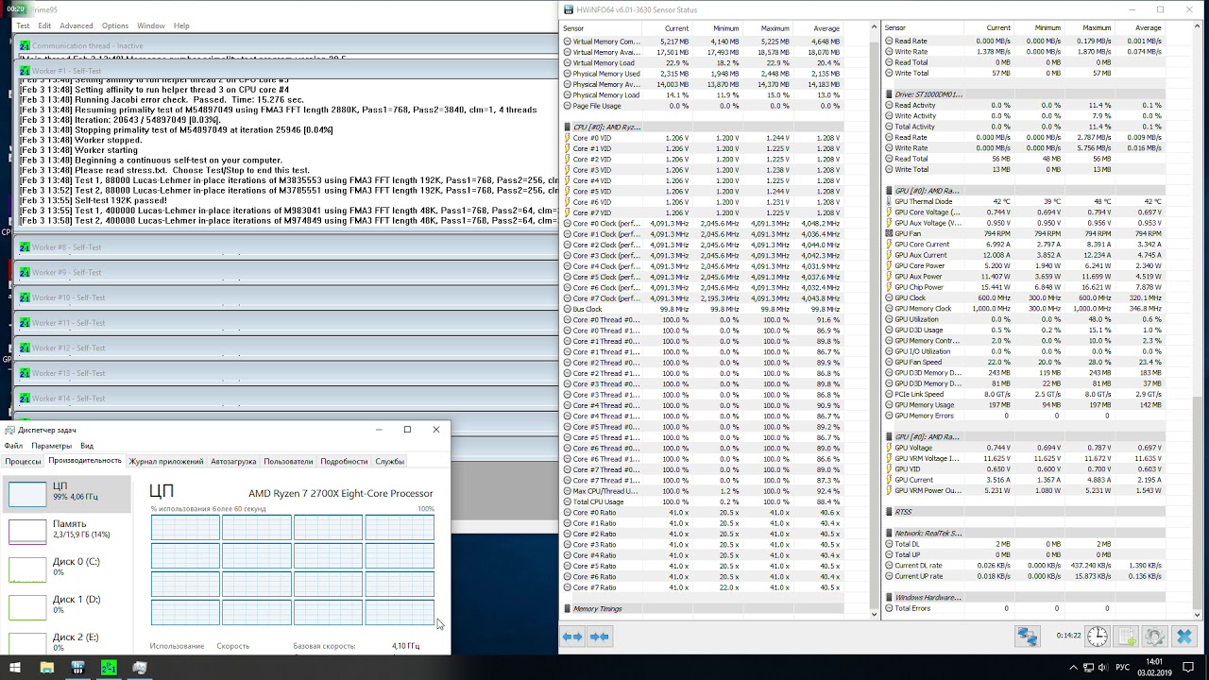Click HWiNFO expand columns arrows button
This screenshot has height=680, width=1209.
pyautogui.click(x=572, y=637)
